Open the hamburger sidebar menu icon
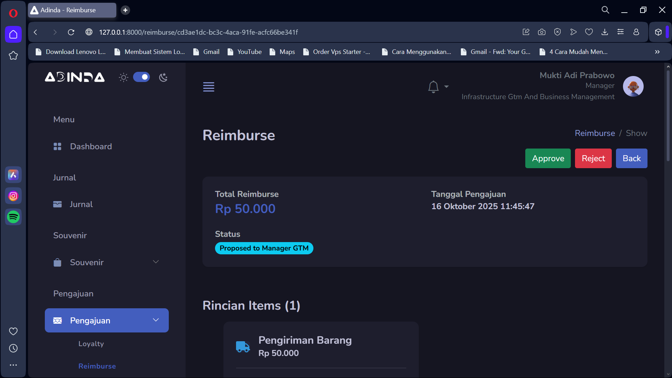The height and width of the screenshot is (378, 672). point(208,87)
